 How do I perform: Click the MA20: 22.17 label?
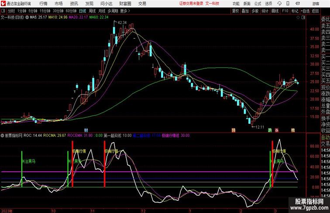coord(78,17)
